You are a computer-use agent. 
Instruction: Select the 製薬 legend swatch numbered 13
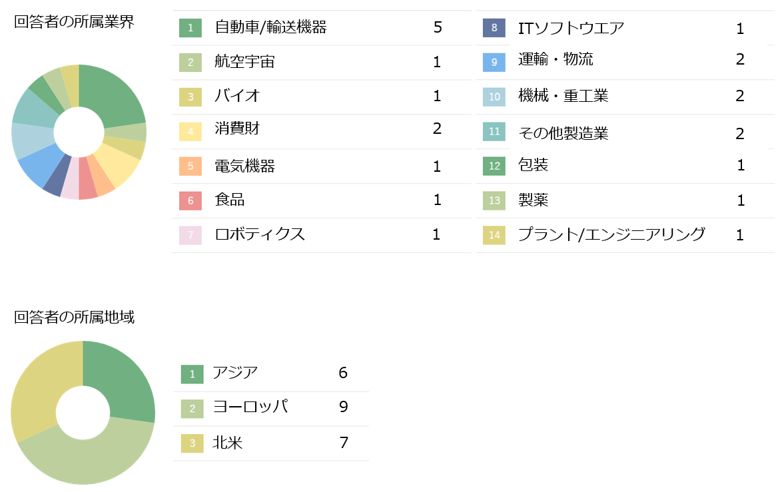point(494,200)
